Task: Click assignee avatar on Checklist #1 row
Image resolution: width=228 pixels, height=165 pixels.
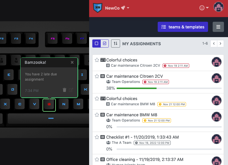Action: click(x=216, y=139)
